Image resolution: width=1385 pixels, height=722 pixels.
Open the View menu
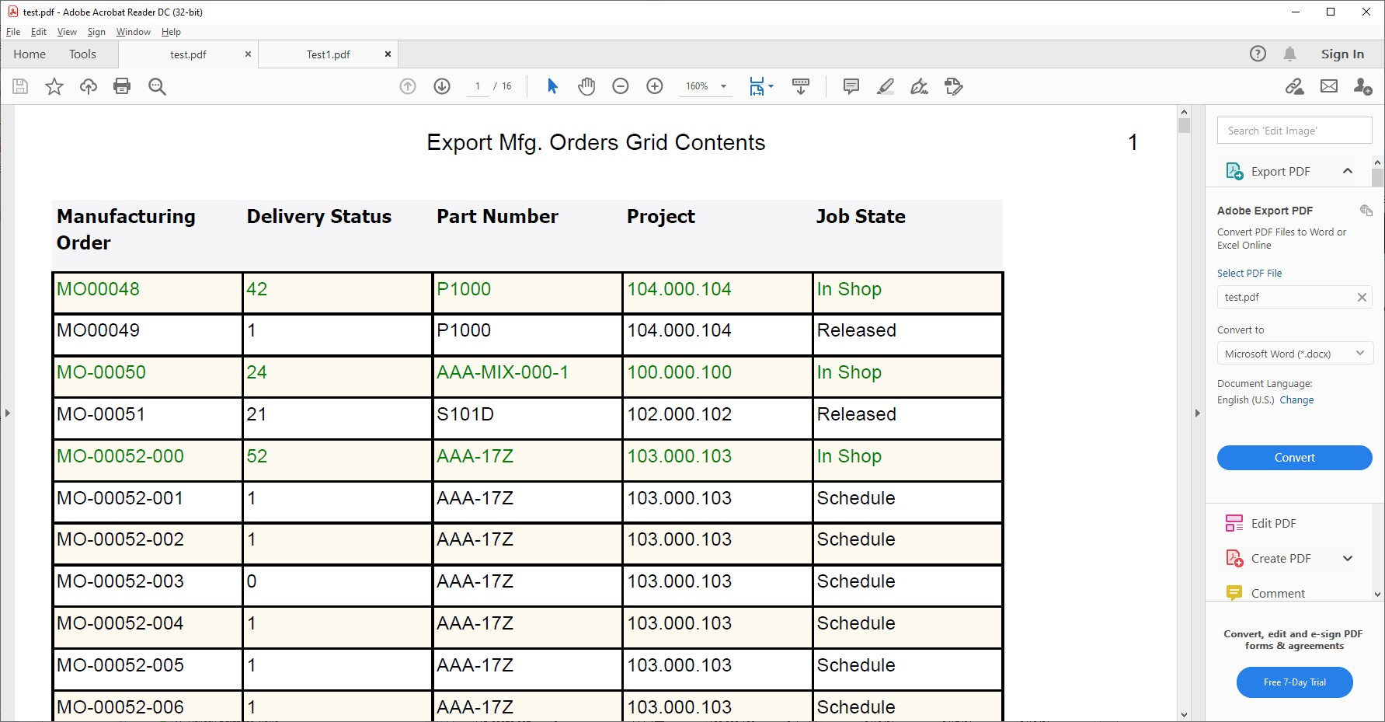tap(67, 32)
